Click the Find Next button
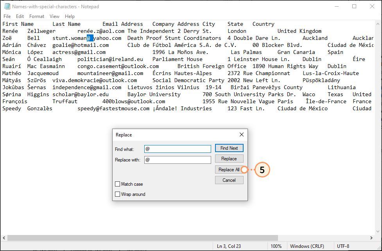Image resolution: width=382 pixels, height=251 pixels. pos(229,148)
